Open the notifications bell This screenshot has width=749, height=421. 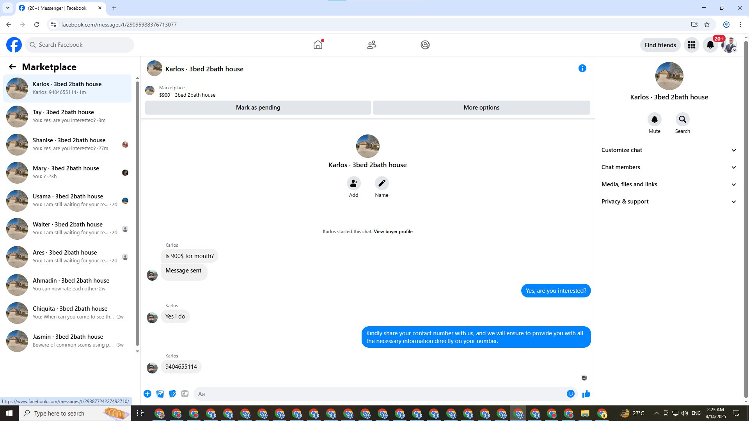pos(710,45)
